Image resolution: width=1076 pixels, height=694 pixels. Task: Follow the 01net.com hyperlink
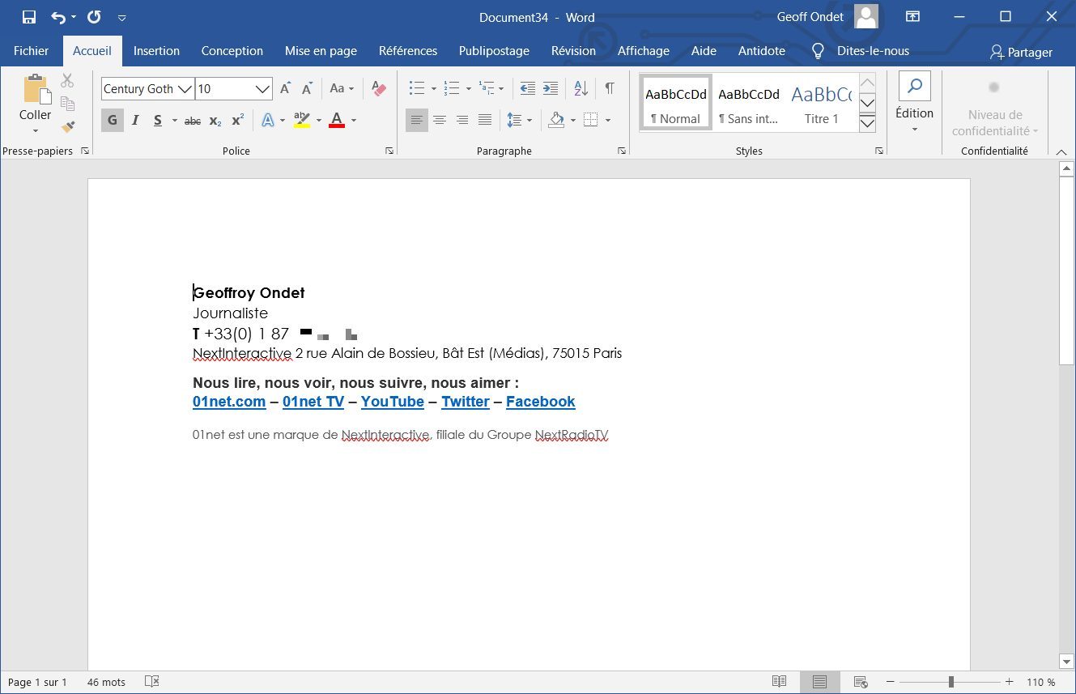point(229,402)
